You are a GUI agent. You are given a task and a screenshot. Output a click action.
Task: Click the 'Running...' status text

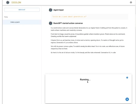pos(85,80)
